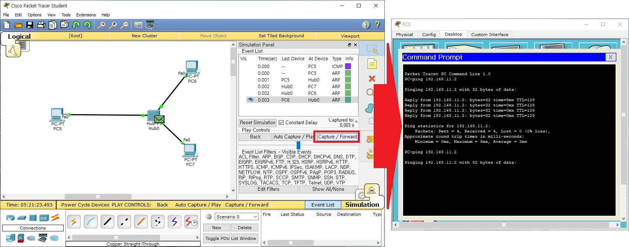Pick the Delete tool red X
Screen dimensions: 629x247
pyautogui.click(x=372, y=78)
